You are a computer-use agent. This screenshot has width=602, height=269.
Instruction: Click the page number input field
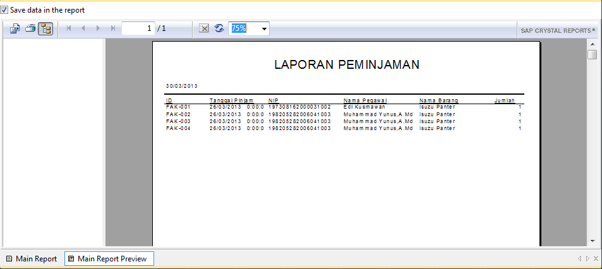point(138,28)
